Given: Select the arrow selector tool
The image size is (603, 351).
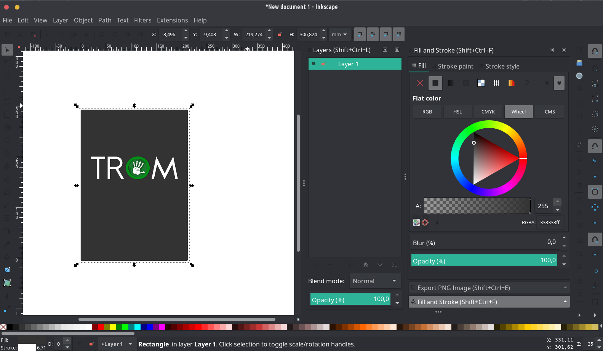Looking at the screenshot, I should click(x=7, y=50).
